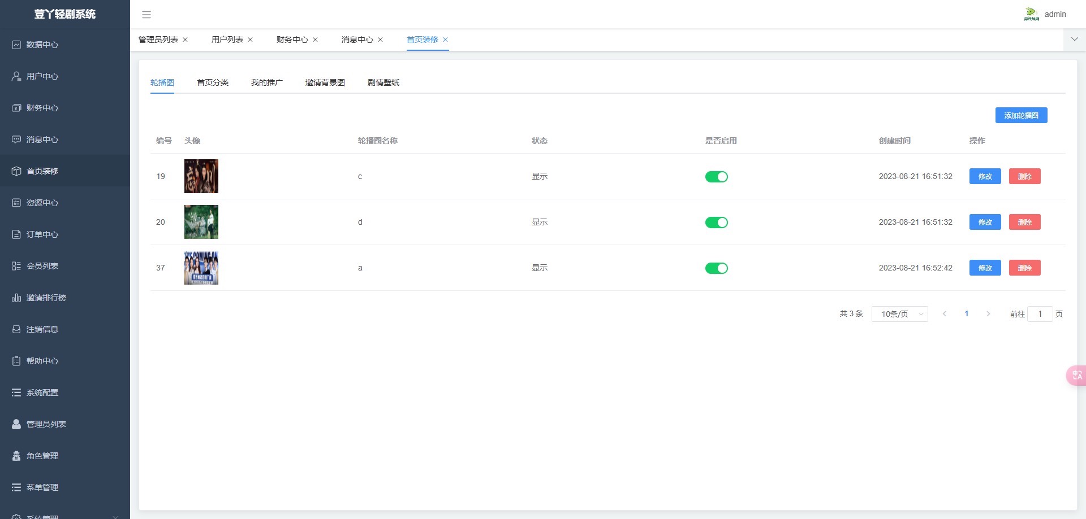This screenshot has height=519, width=1086.
Task: Disable the carousel toggle for row 19
Action: click(x=716, y=177)
